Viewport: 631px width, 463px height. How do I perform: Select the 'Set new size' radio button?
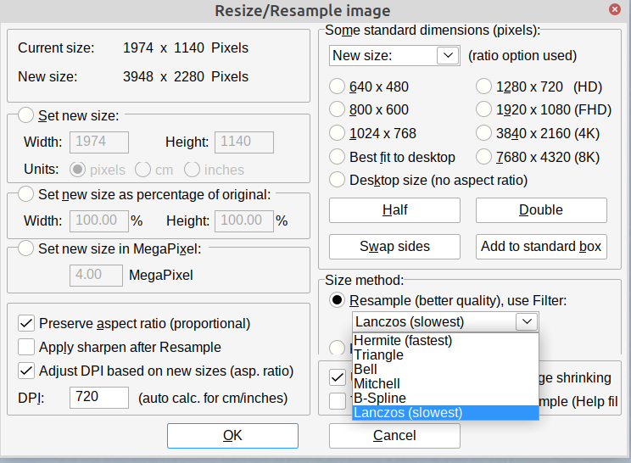click(26, 115)
